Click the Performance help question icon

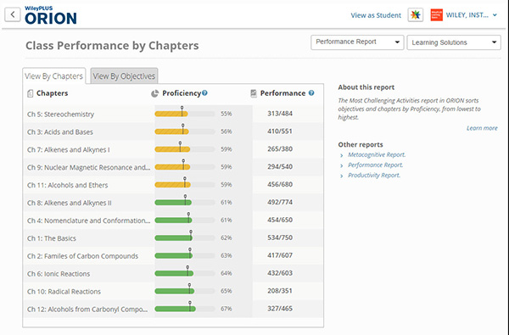(311, 92)
